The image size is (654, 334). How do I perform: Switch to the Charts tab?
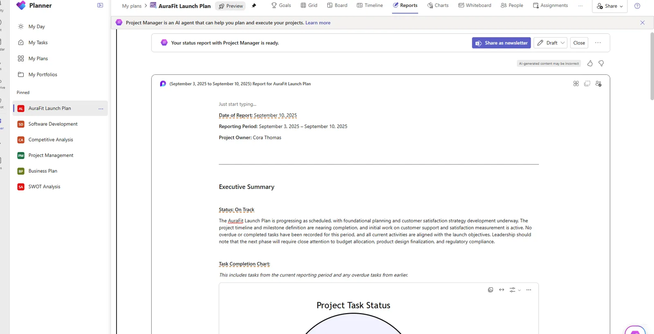point(438,5)
